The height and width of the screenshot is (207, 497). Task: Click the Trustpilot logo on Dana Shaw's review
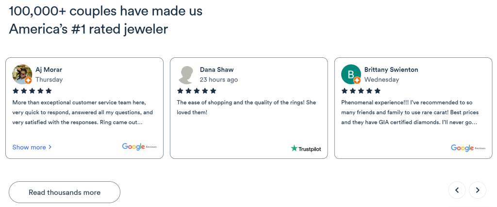[306, 149]
